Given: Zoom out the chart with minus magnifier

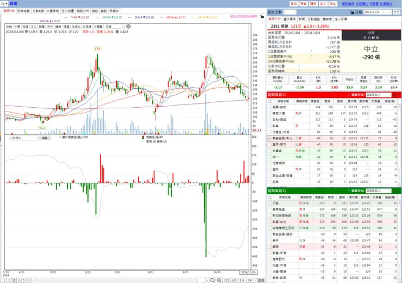Looking at the screenshot, I should pyautogui.click(x=212, y=280).
